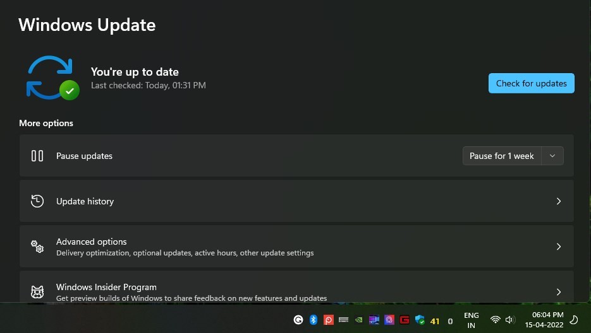
Task: Open the Update history row
Action: (x=296, y=201)
